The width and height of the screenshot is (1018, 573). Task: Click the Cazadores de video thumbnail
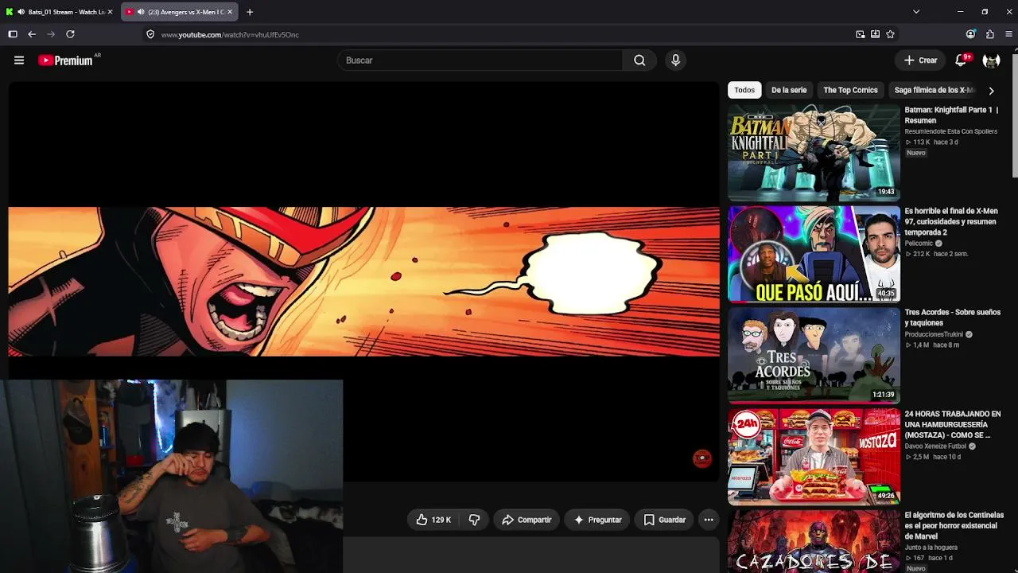point(814,541)
